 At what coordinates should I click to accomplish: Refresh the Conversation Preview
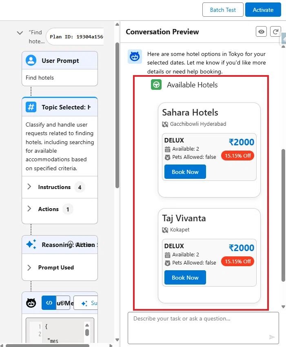pos(275,32)
